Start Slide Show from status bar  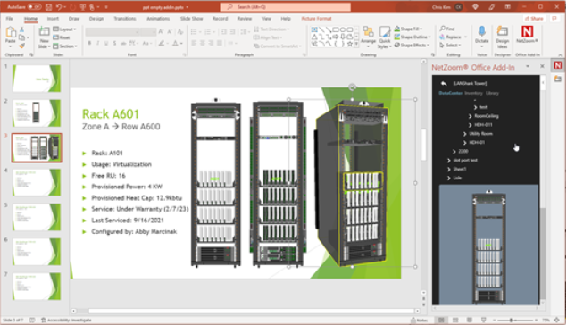coord(483,320)
